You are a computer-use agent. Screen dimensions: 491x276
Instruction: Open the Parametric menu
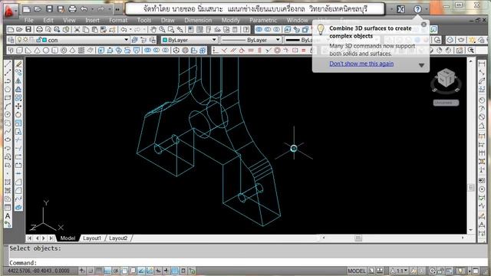[263, 21]
